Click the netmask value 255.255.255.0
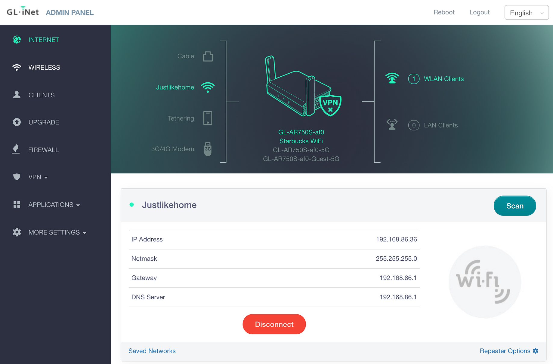 tap(397, 258)
